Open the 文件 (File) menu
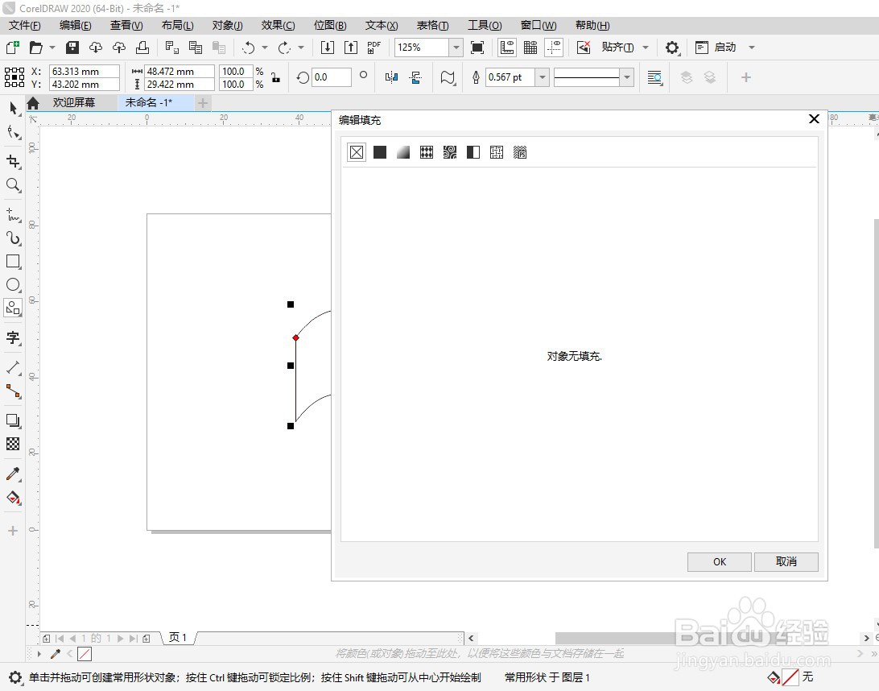 tap(25, 25)
